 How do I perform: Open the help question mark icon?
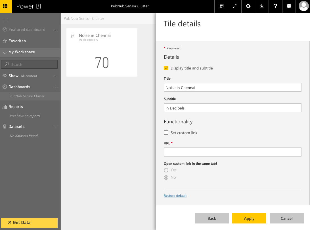click(275, 6)
